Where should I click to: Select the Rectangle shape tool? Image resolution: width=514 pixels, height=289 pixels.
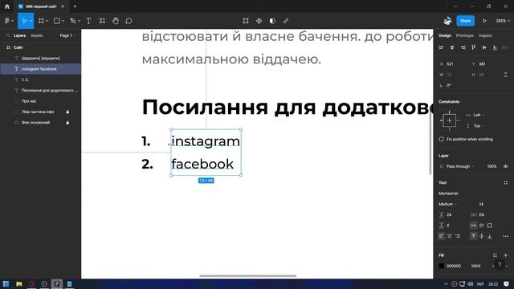(57, 21)
